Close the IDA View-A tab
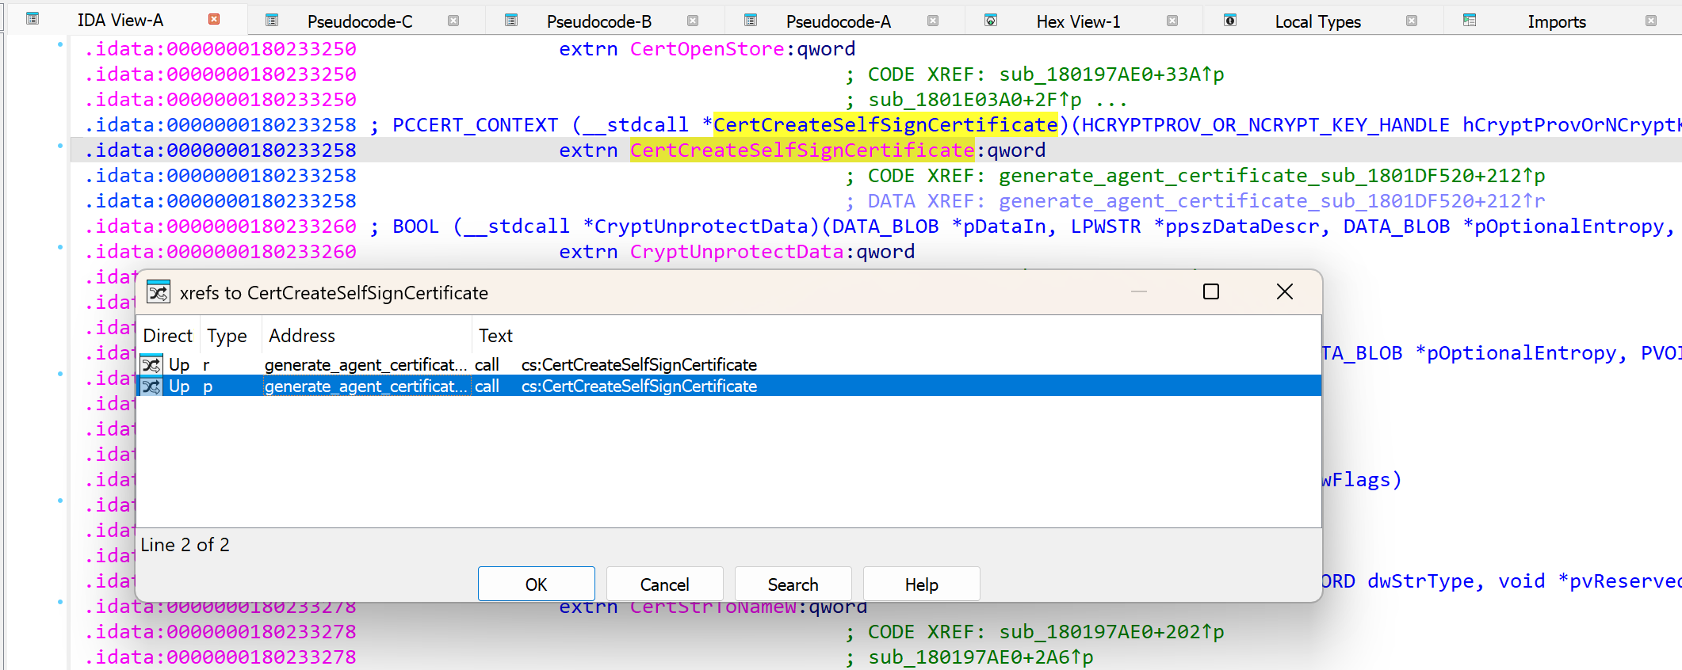 214,19
